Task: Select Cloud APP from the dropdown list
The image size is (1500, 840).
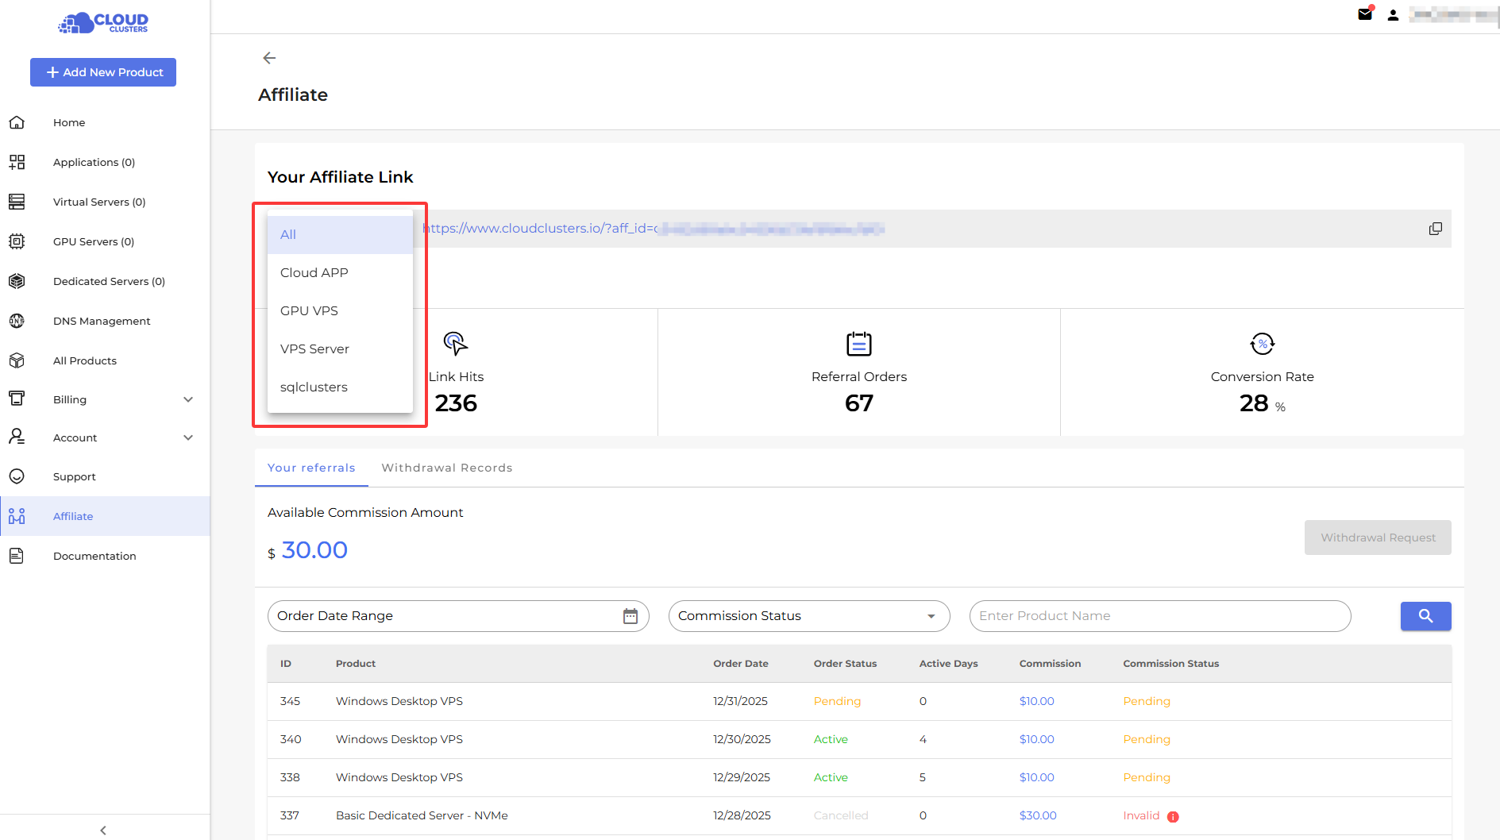Action: pos(314,272)
